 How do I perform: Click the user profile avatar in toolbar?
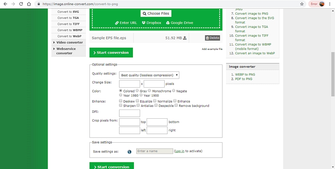coord(322,4)
